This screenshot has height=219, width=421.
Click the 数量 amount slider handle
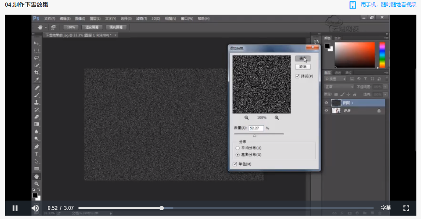tap(254, 136)
